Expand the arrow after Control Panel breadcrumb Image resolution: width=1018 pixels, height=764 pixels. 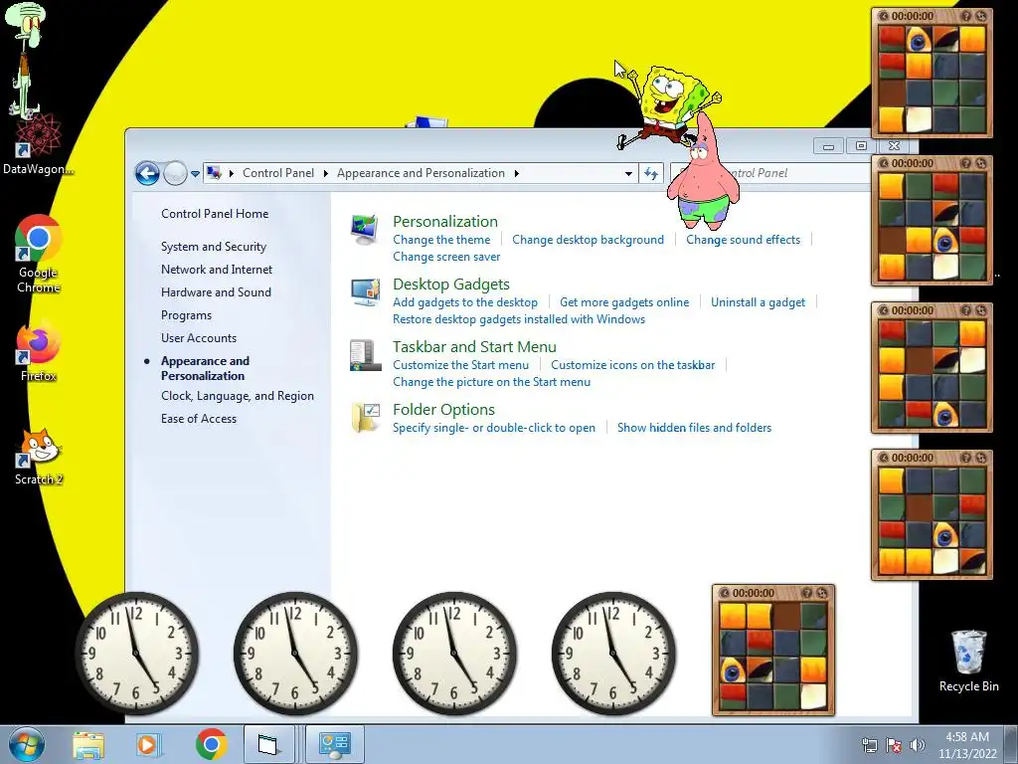point(326,173)
